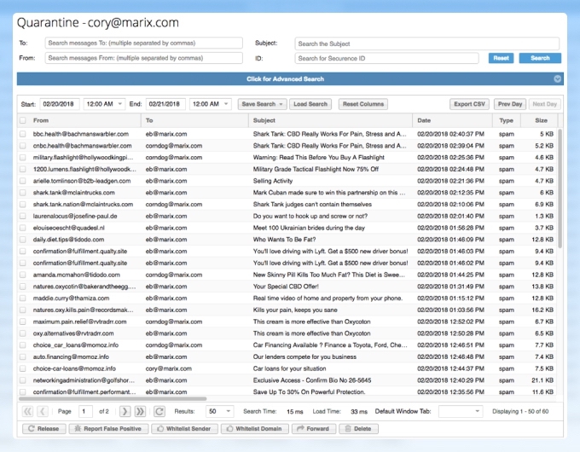
Task: Select 'Kills your pain, keeps you sane'
Action: coord(295,310)
